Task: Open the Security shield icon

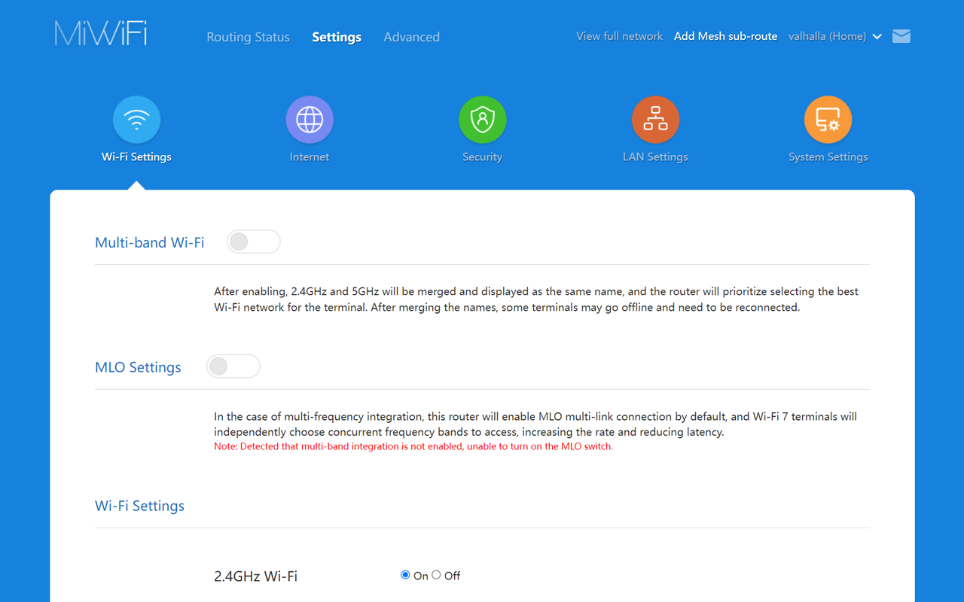Action: click(x=482, y=119)
